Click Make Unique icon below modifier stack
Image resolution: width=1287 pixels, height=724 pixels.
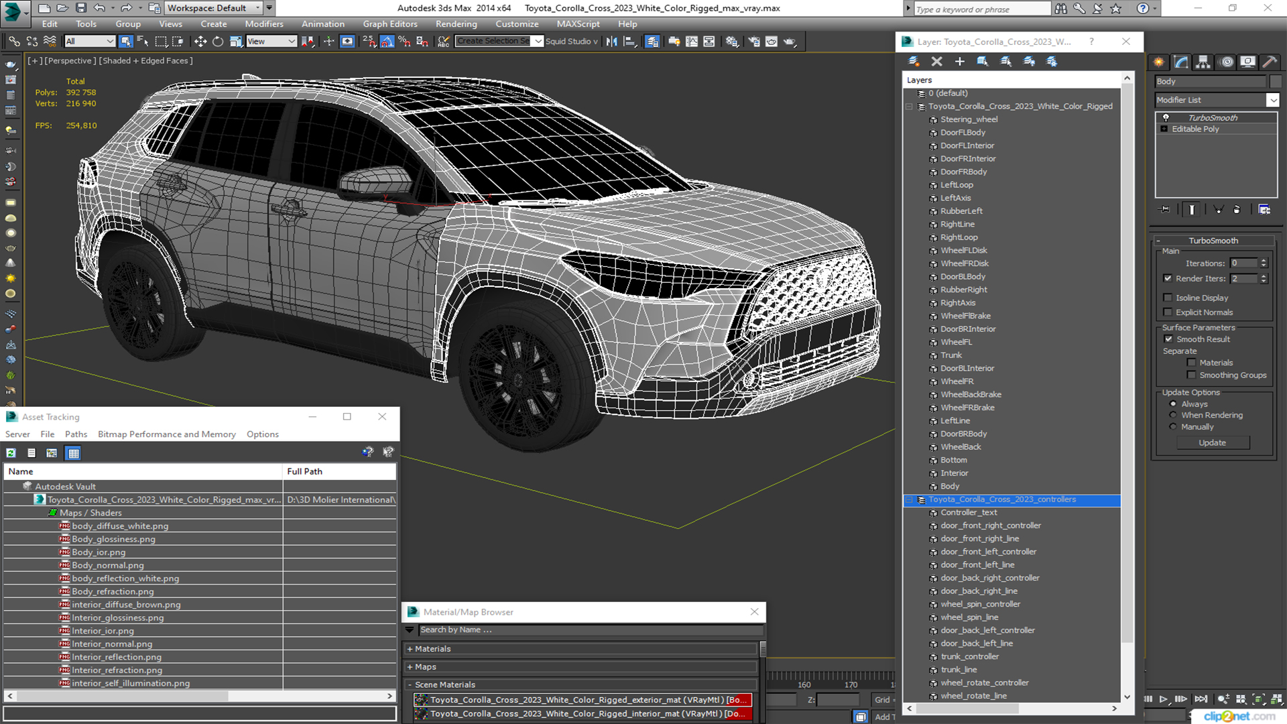1219,210
